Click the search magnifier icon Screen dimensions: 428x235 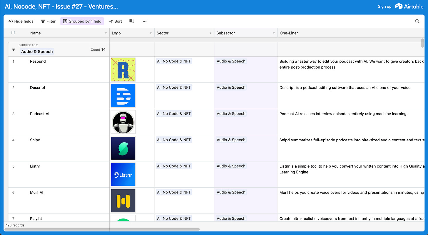pyautogui.click(x=417, y=21)
